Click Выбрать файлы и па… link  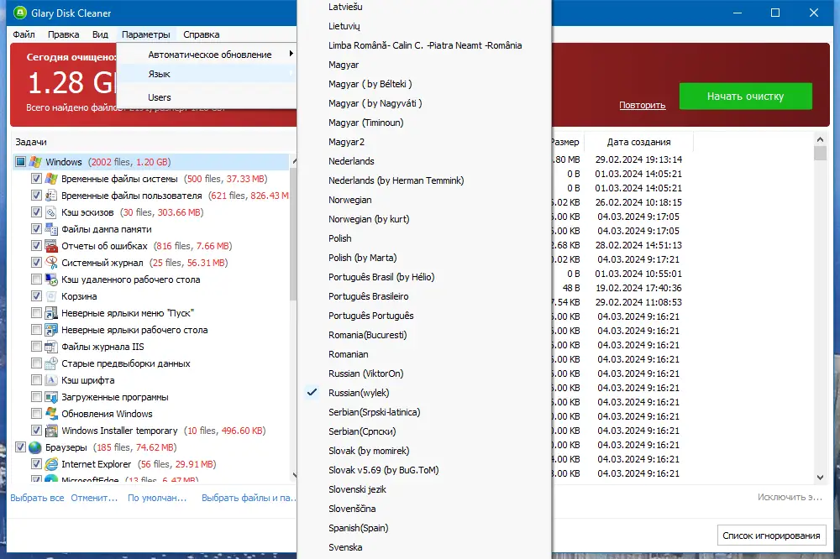pos(249,498)
